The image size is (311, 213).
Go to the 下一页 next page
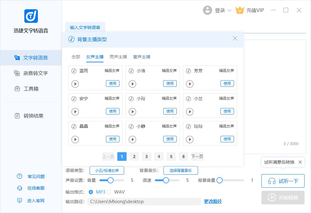[x=197, y=157]
